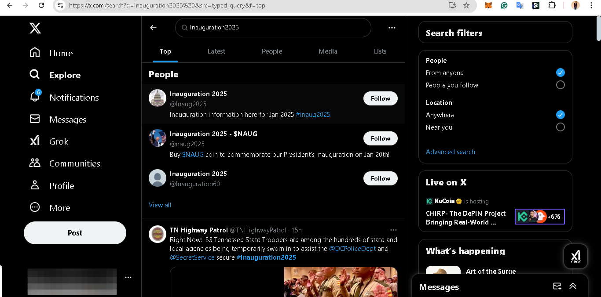This screenshot has height=297, width=601.
Task: Go back using the search arrow
Action: pos(153,28)
